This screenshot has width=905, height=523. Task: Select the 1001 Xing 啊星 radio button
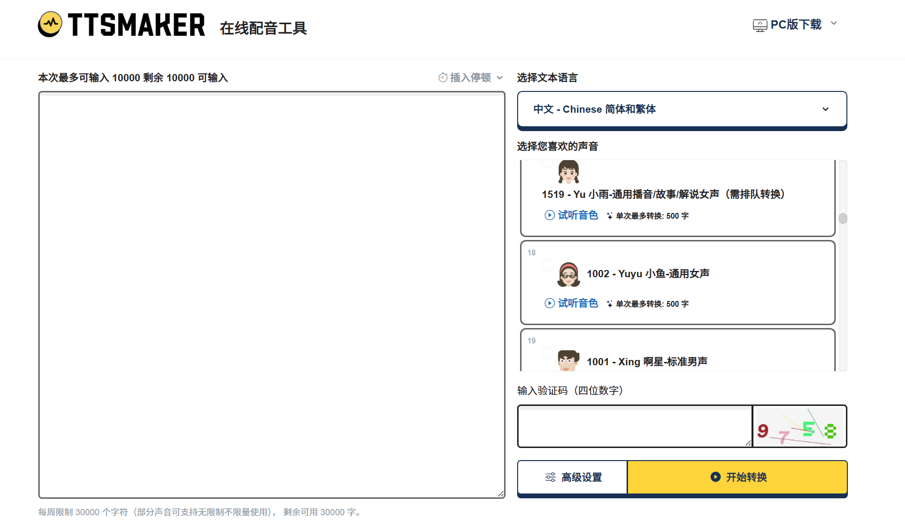click(x=548, y=353)
